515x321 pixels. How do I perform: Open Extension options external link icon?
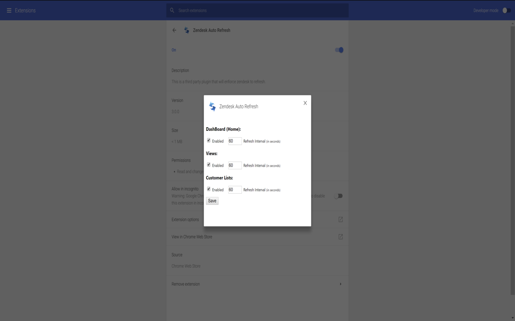click(340, 219)
